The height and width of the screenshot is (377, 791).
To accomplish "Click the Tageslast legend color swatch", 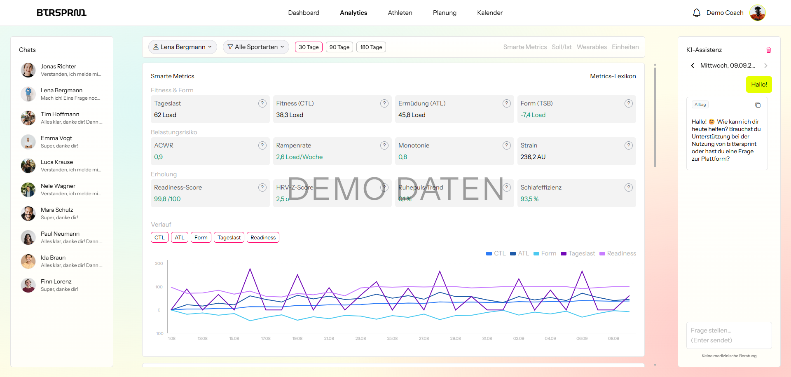I will pos(564,254).
